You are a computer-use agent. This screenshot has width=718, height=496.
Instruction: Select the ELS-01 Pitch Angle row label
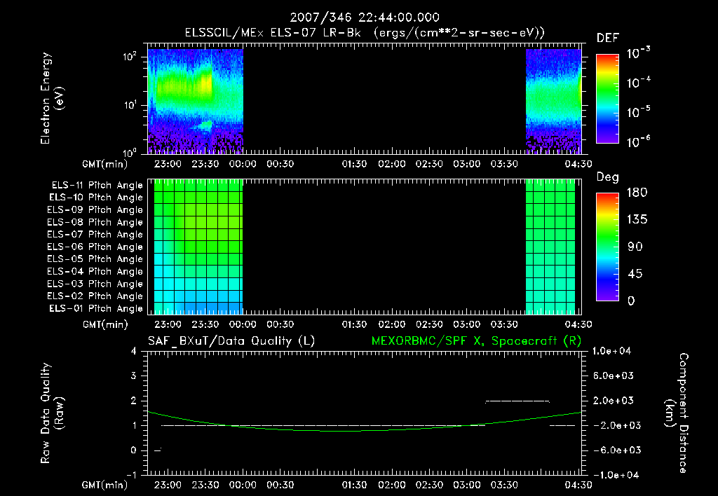pyautogui.click(x=96, y=308)
